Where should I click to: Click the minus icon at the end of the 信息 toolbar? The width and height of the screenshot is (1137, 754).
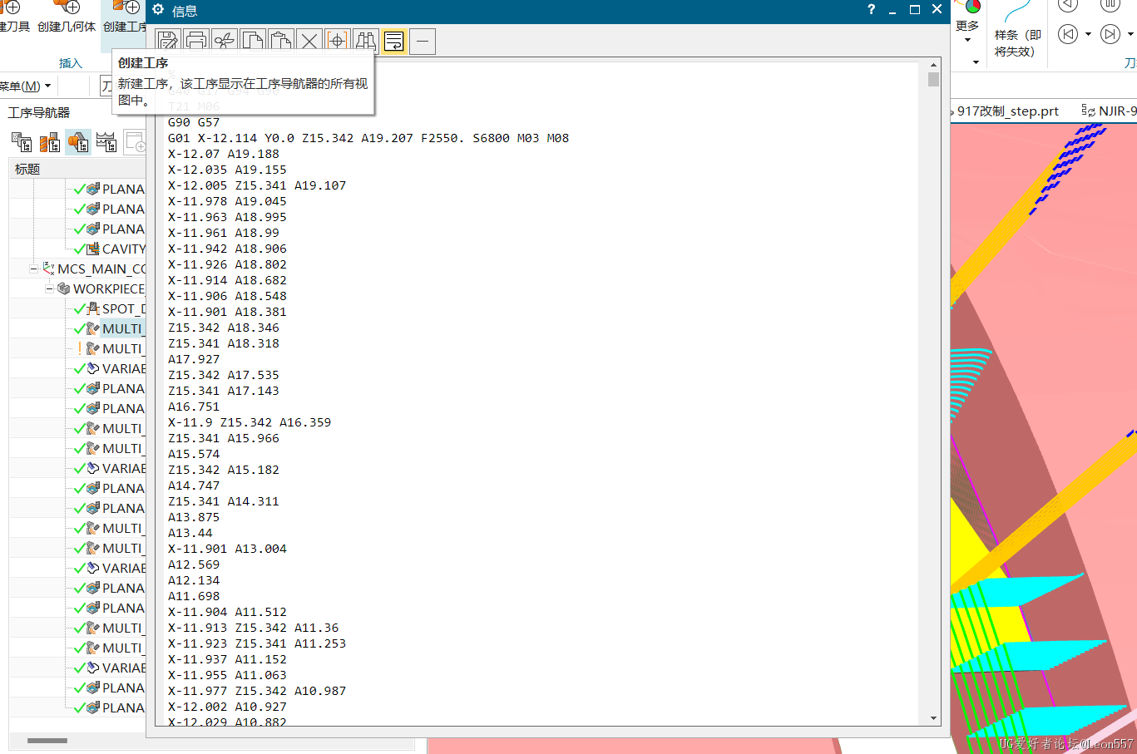423,41
